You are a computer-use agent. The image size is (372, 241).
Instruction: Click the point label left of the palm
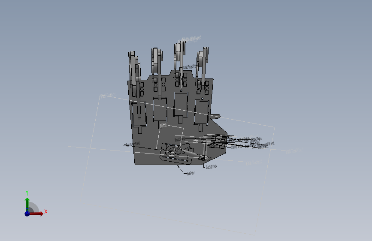(133, 144)
